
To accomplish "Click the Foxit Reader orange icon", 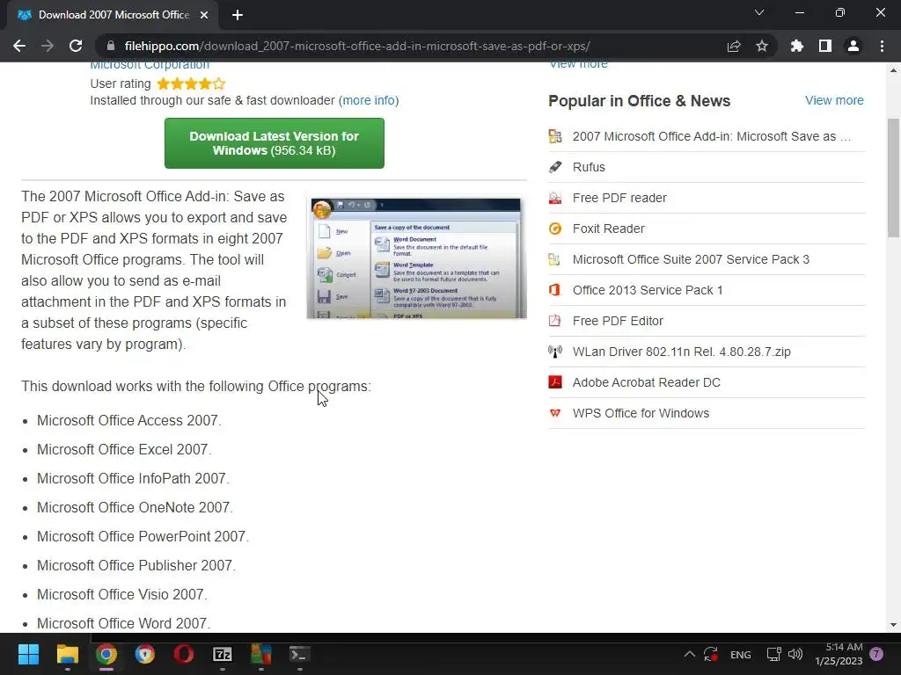I will point(555,229).
